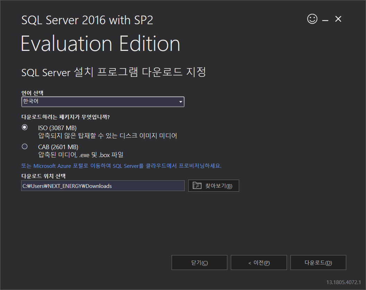366x290 pixels.
Task: Click the version number 13.1805.4072.1
Action: (x=343, y=282)
